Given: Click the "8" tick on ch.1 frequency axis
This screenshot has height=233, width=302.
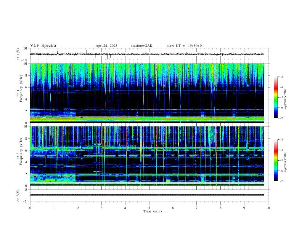Looking at the screenshot, I should (26, 75).
